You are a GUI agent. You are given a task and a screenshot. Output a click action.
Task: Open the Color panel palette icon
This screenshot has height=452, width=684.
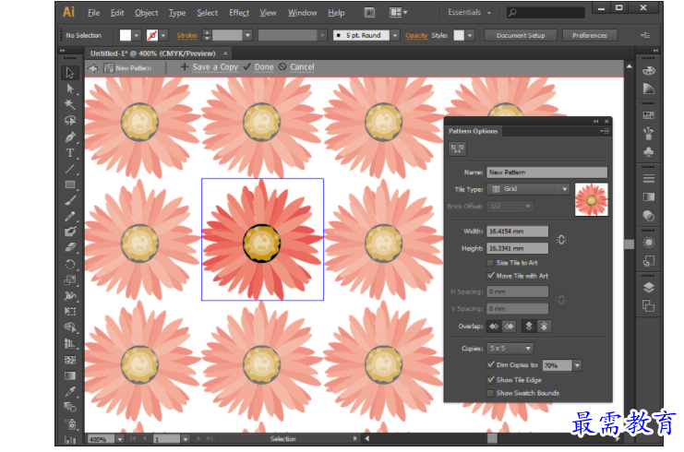point(649,71)
